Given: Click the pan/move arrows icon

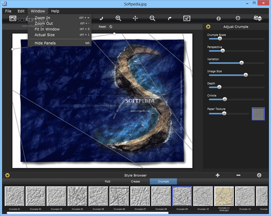Looking at the screenshot, I should point(135,18).
